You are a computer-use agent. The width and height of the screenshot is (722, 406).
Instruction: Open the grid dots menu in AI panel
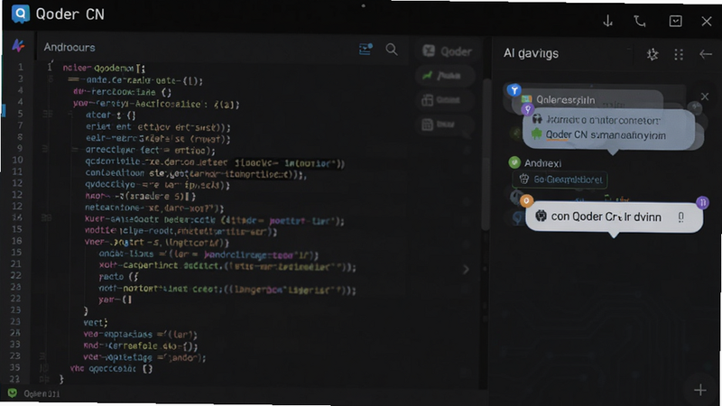click(x=679, y=54)
